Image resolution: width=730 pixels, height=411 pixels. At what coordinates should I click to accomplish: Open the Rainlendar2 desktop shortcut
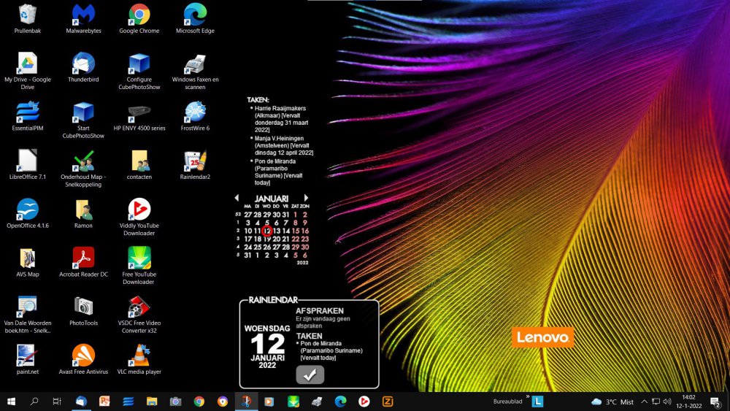point(195,161)
